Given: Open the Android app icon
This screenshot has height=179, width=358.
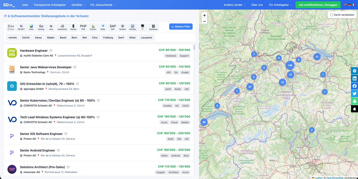Looking at the screenshot, I should pos(355,101).
